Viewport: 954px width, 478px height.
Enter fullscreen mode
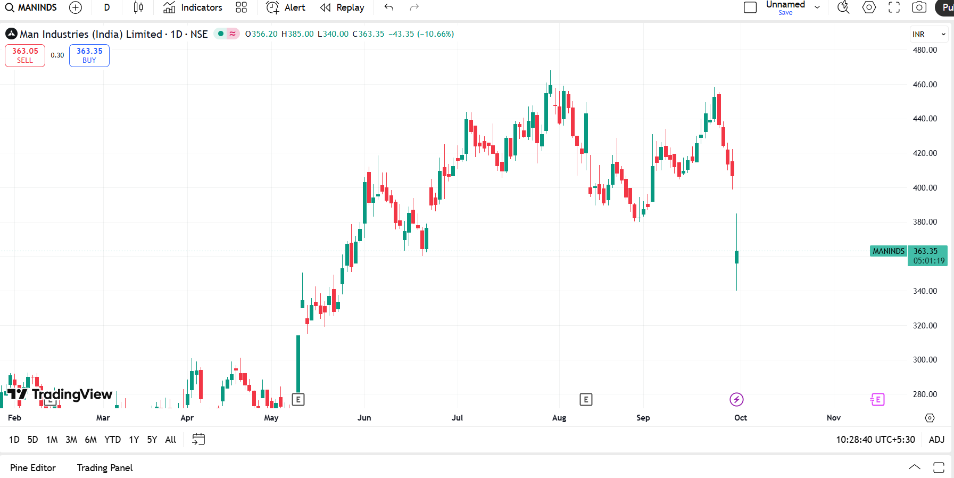pyautogui.click(x=894, y=7)
